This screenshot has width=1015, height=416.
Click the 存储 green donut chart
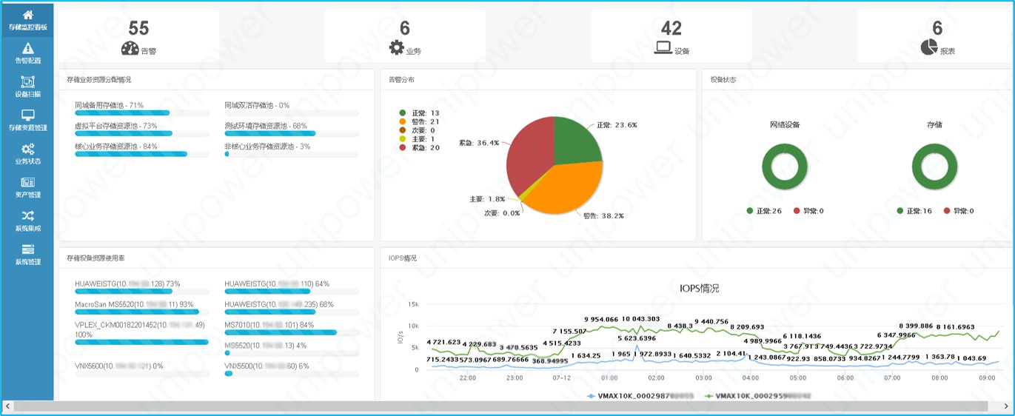[x=934, y=165]
